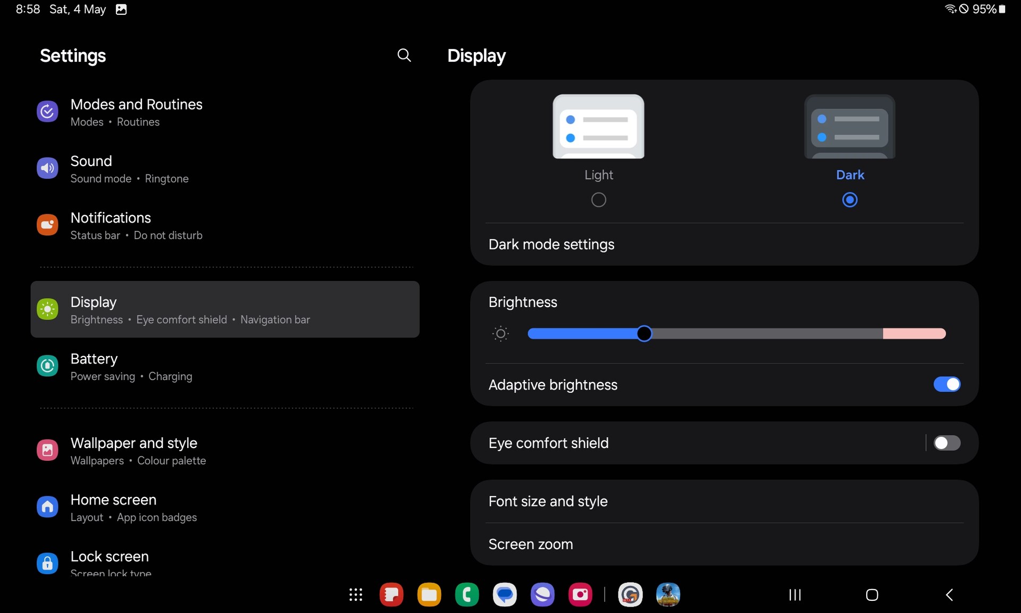Launch the pink Camera app

[580, 595]
